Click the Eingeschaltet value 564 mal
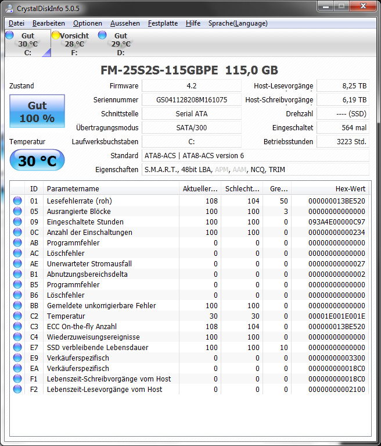Image resolution: width=381 pixels, height=446 pixels. point(343,128)
